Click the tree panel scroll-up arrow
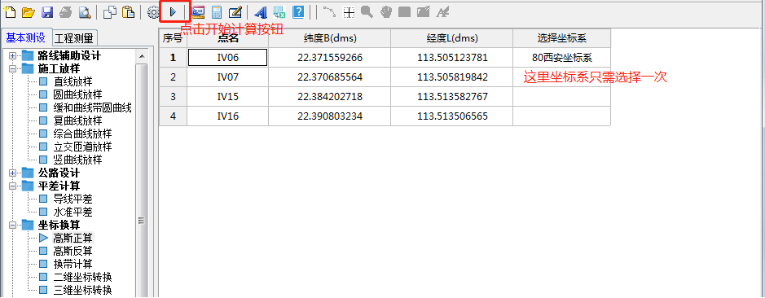Screen dimensions: 765x298 (x=142, y=56)
